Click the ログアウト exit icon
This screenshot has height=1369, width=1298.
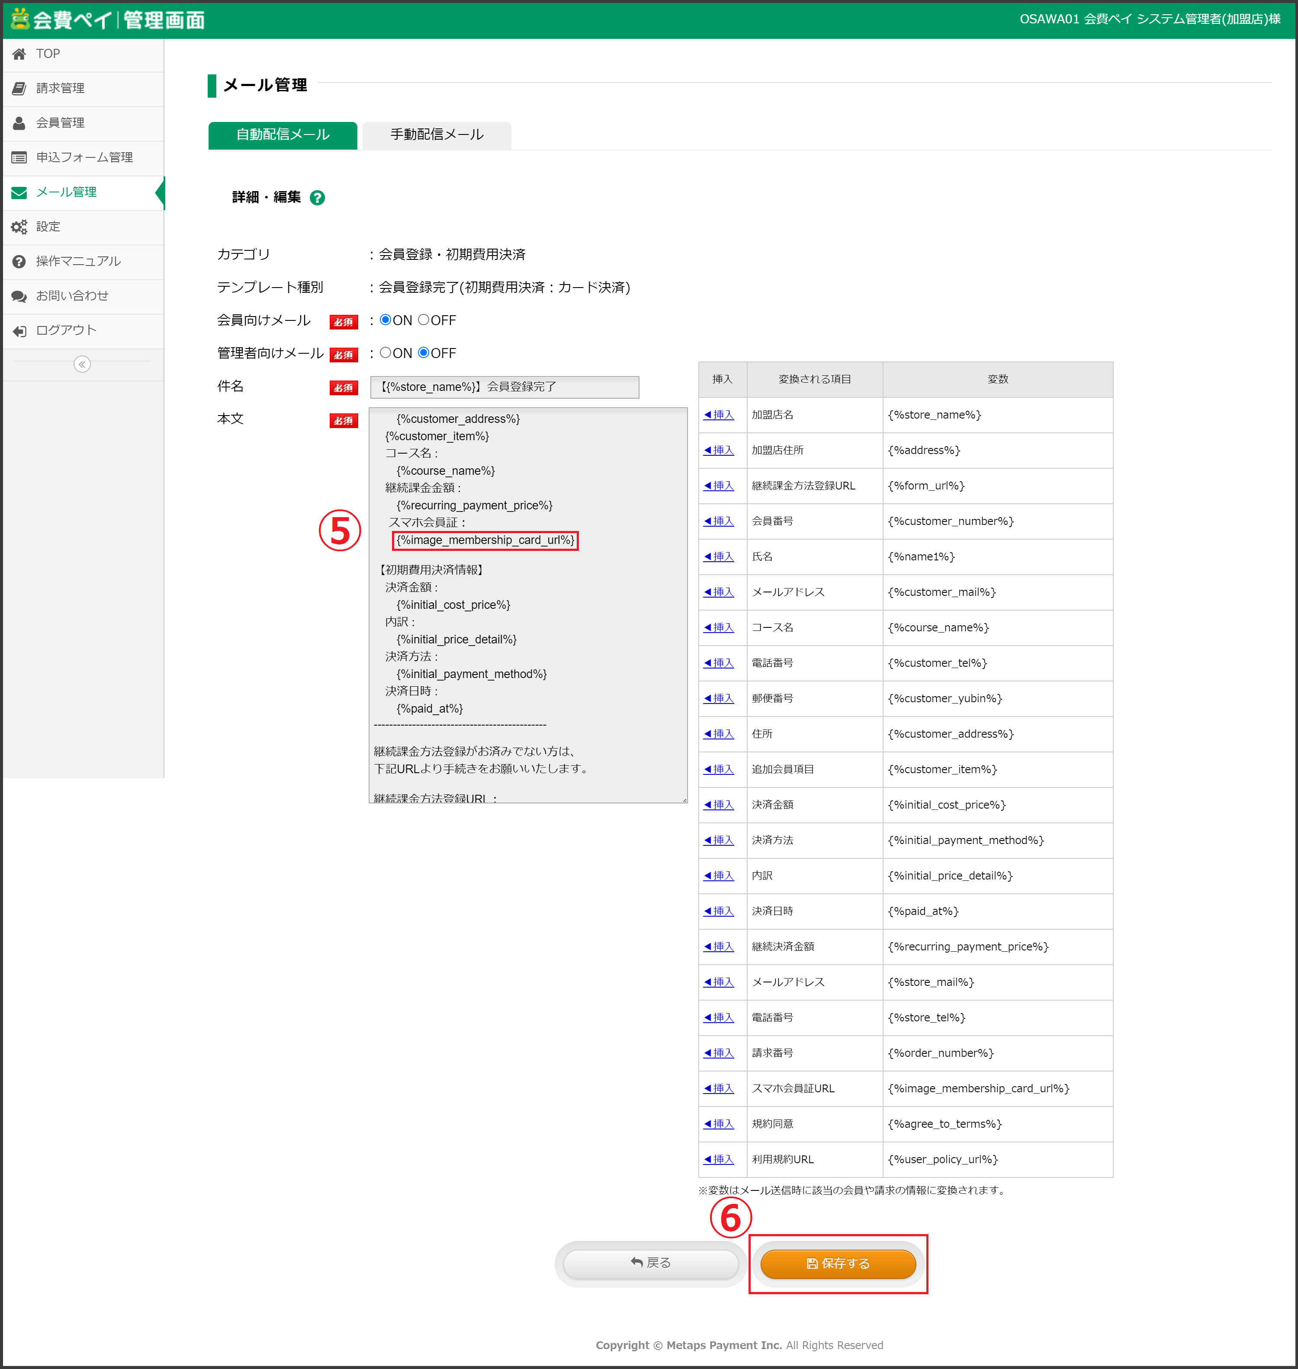click(19, 330)
